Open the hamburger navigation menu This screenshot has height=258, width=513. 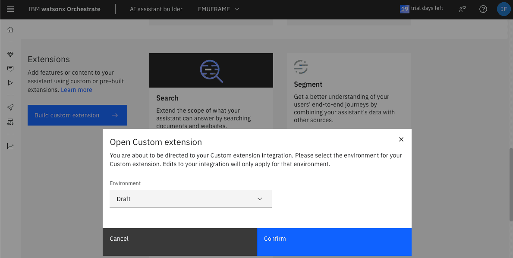click(10, 9)
